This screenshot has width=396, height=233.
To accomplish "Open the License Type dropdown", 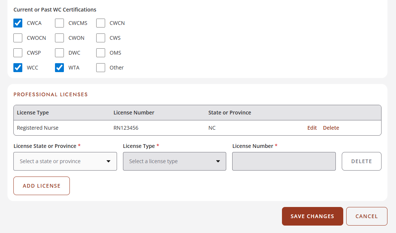I will (x=175, y=161).
